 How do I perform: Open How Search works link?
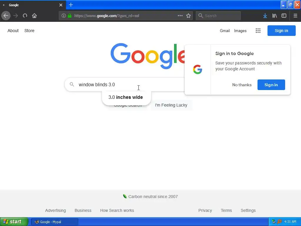tap(117, 210)
